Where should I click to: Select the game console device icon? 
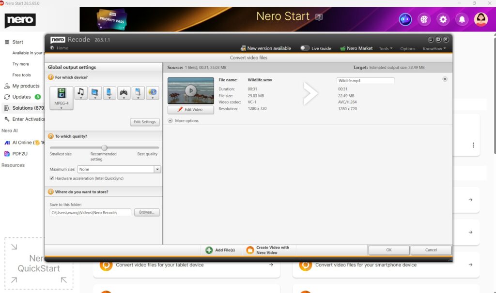(x=124, y=92)
